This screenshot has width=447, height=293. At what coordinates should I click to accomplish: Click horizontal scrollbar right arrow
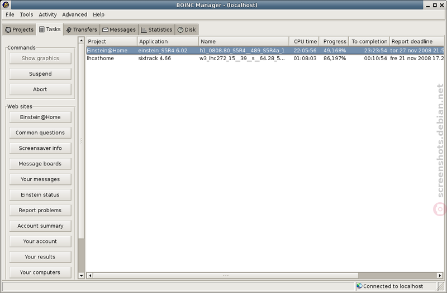click(x=440, y=275)
